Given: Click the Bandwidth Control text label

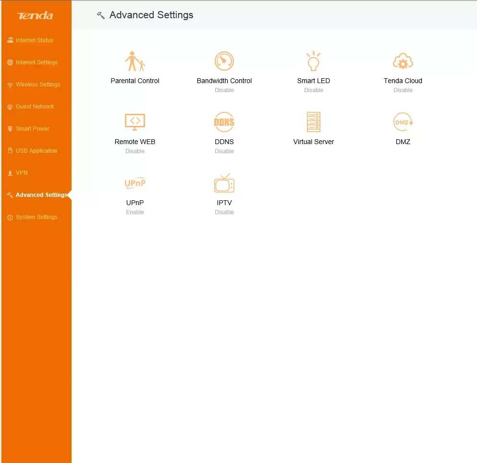Looking at the screenshot, I should (224, 81).
